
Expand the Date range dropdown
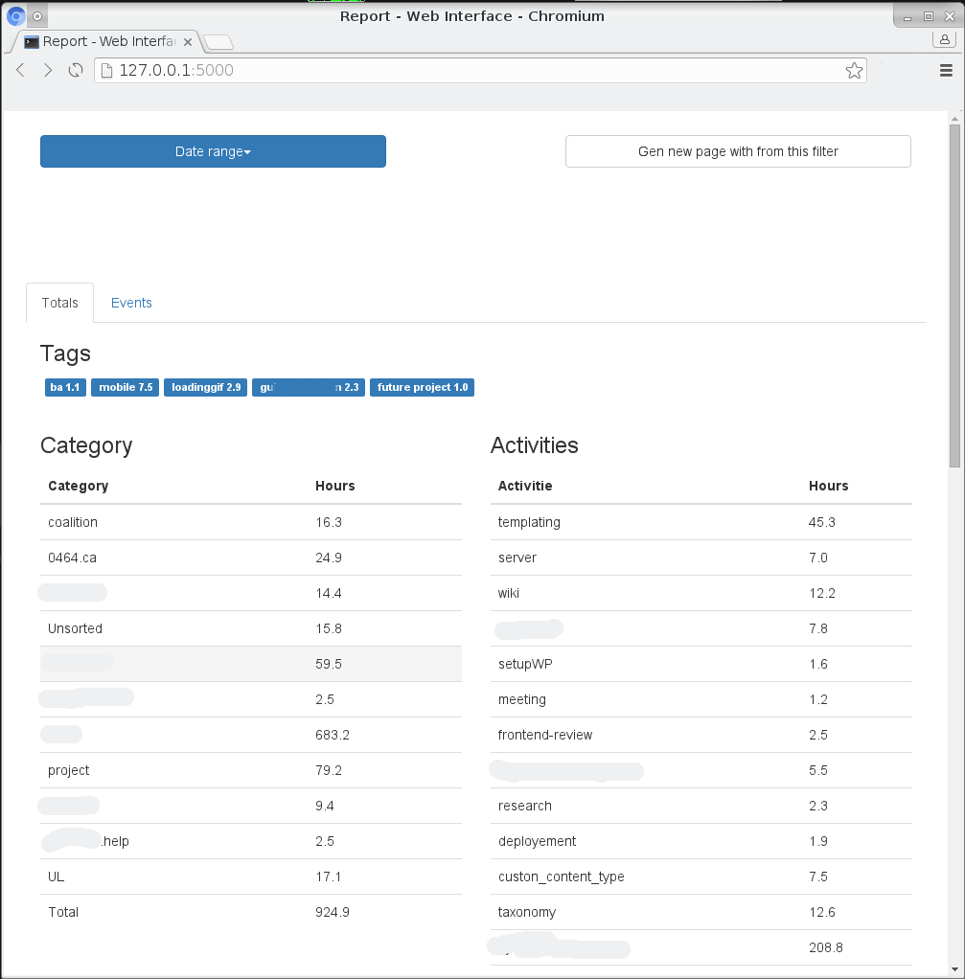click(x=213, y=151)
